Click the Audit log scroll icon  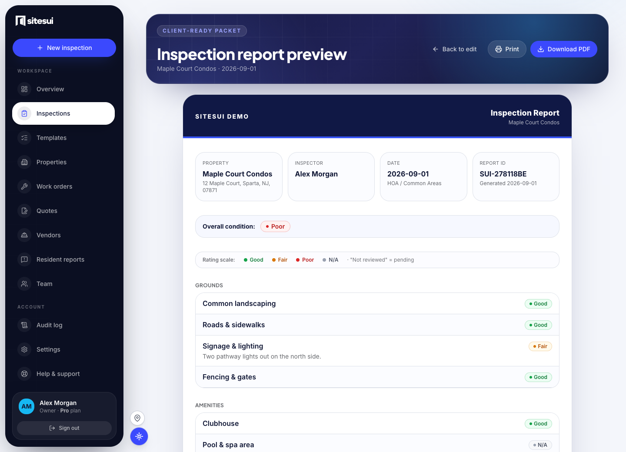[24, 325]
